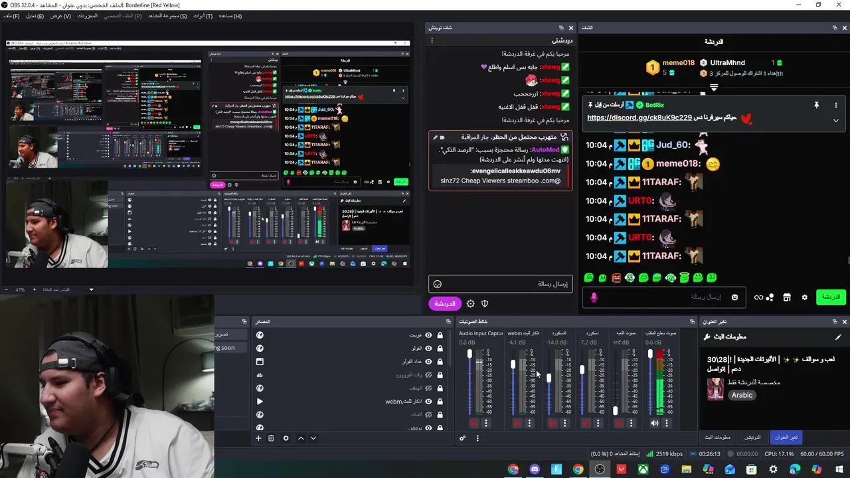Open the Xbox app from the taskbar
This screenshot has height=478, width=850.
coord(643,469)
